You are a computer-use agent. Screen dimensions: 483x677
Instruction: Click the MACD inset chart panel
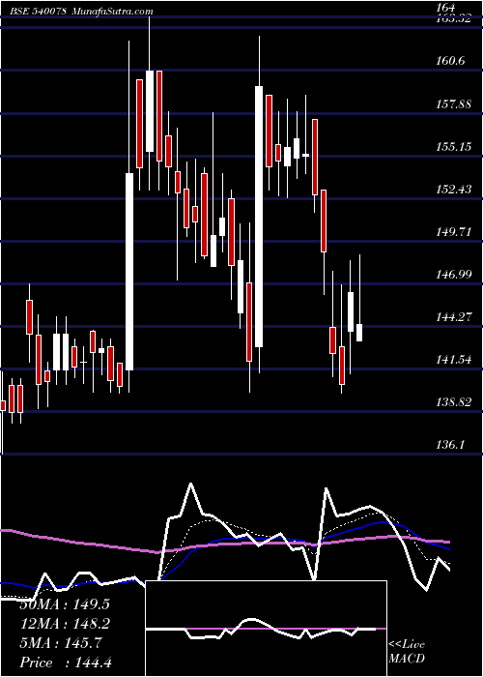pos(267,629)
